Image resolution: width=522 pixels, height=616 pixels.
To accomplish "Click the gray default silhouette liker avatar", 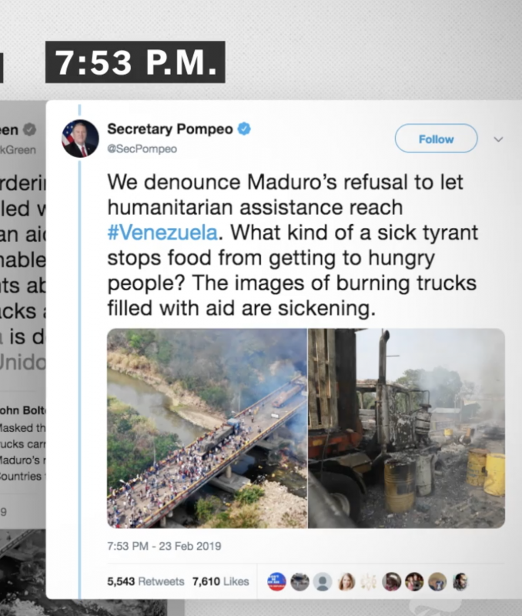I will (x=323, y=581).
